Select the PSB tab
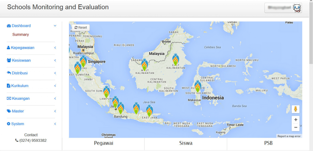Screen dimensions: 313x151 click(x=268, y=143)
